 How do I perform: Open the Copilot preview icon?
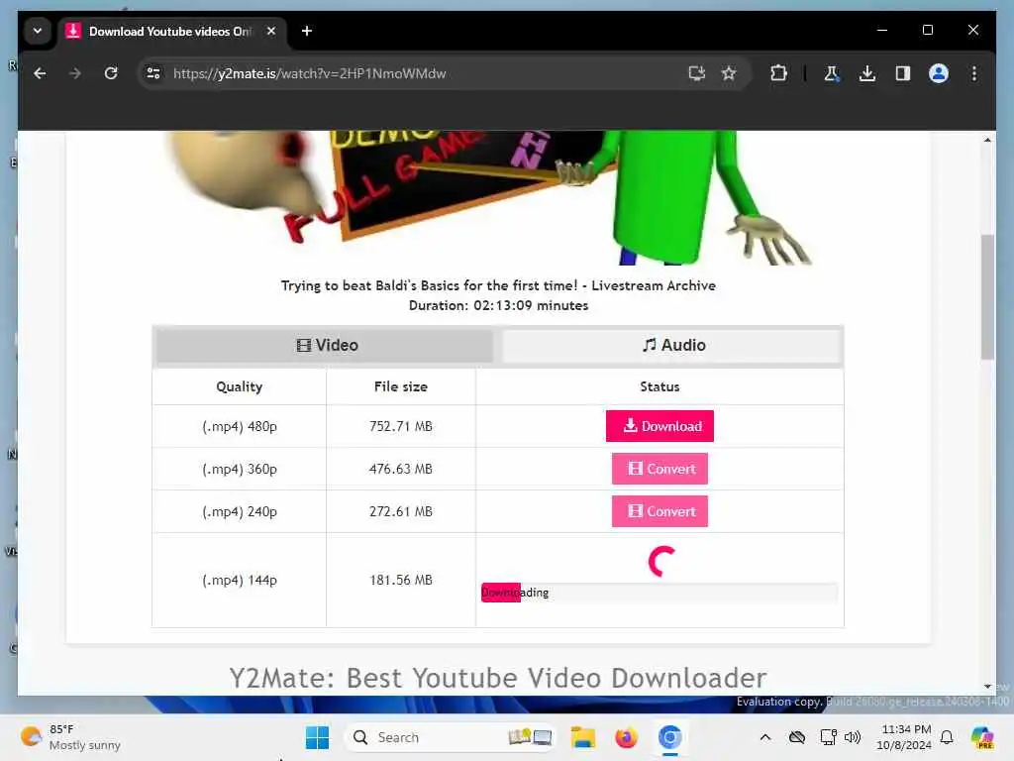tap(982, 737)
